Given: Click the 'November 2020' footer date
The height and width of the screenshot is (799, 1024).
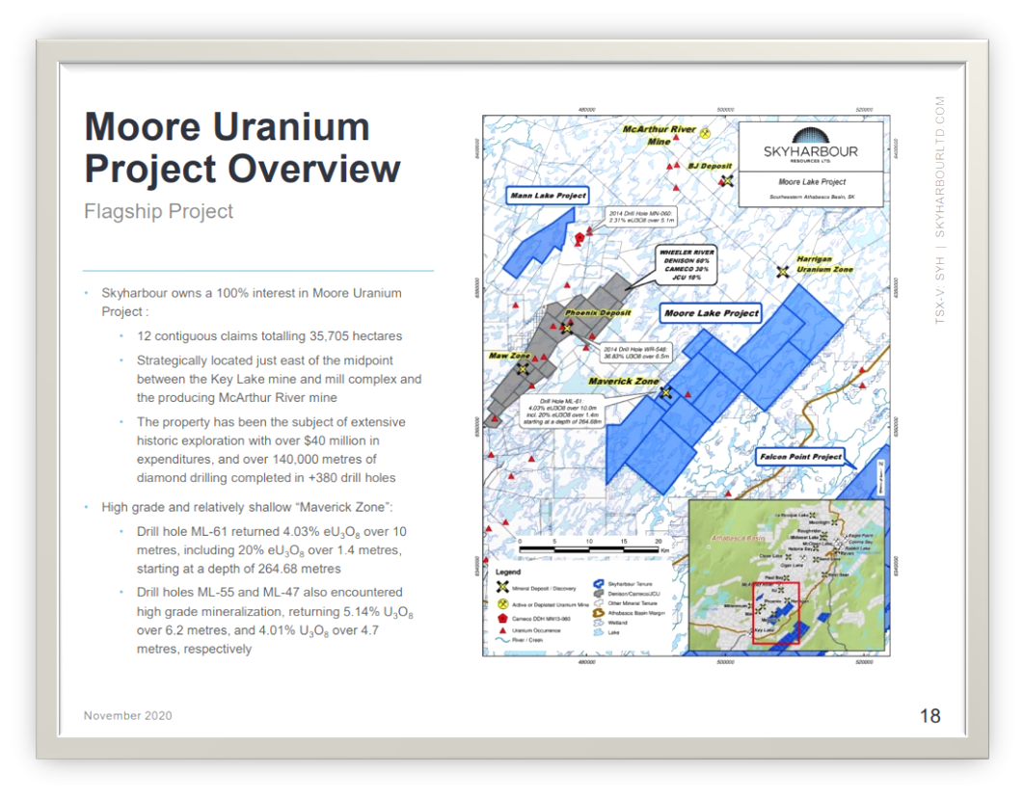Looking at the screenshot, I should tap(128, 715).
